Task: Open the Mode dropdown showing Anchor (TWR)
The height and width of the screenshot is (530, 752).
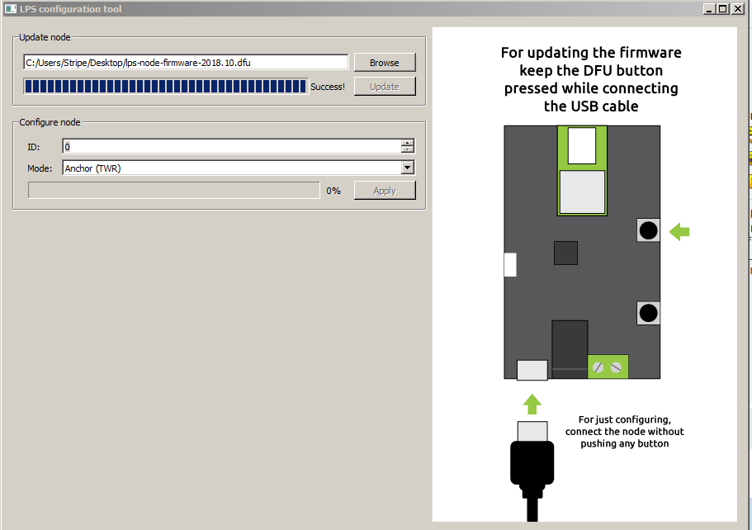Action: click(x=407, y=168)
